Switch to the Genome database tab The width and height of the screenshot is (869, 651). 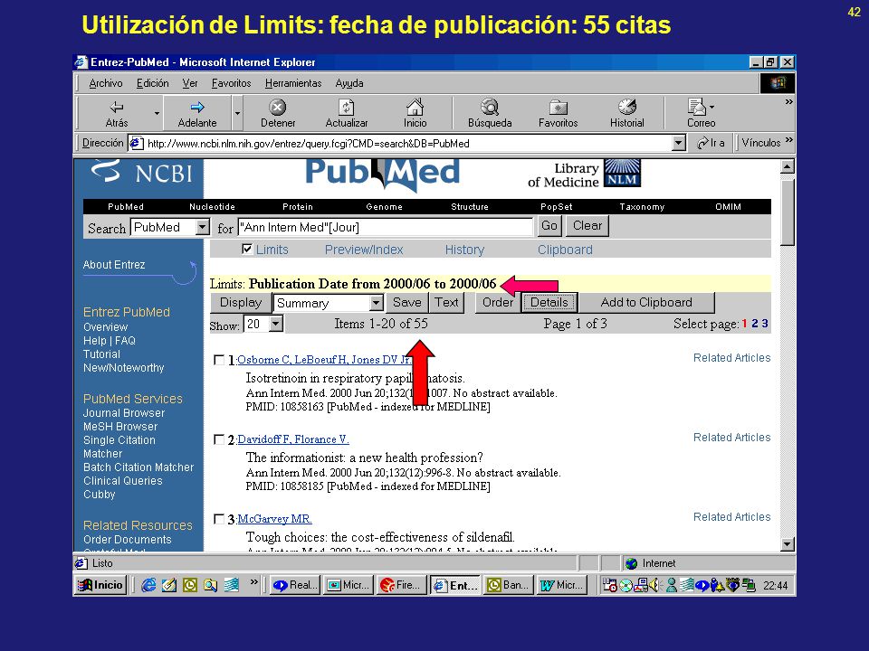coord(384,206)
